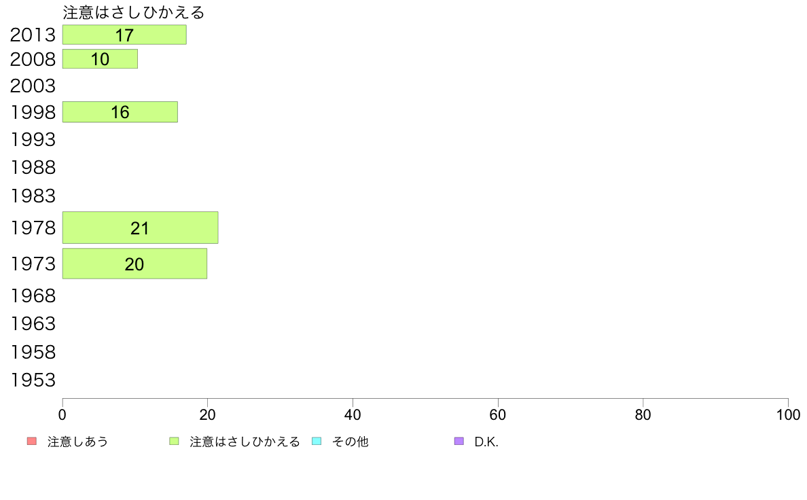
Task: Click the purple D.K. legend swatch
Action: 459,442
